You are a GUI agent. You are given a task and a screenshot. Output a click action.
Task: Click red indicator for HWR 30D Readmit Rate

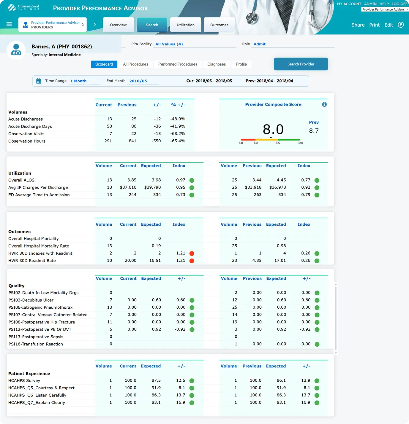click(192, 261)
